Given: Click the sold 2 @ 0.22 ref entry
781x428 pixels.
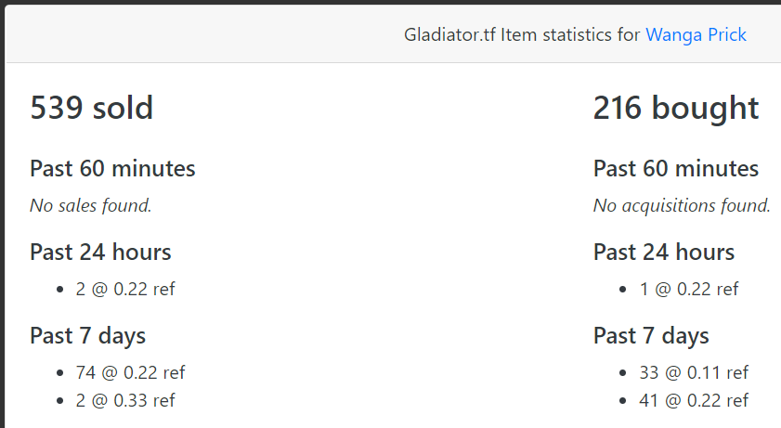Looking at the screenshot, I should coord(125,289).
